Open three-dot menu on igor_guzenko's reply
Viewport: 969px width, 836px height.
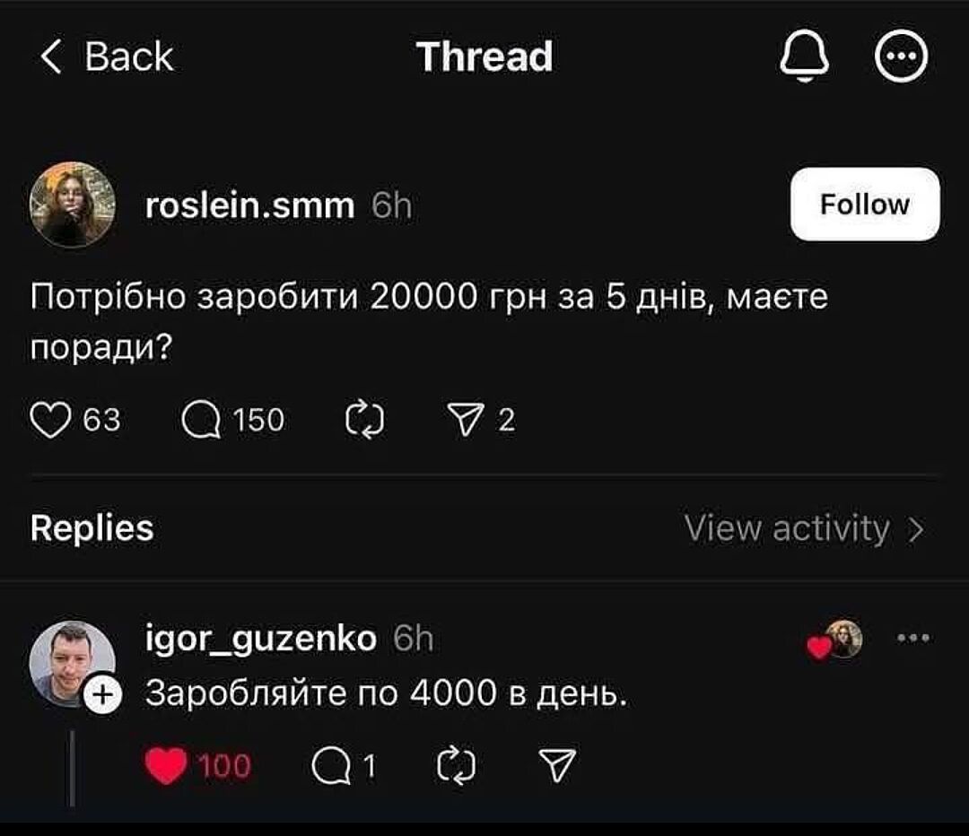click(x=913, y=639)
